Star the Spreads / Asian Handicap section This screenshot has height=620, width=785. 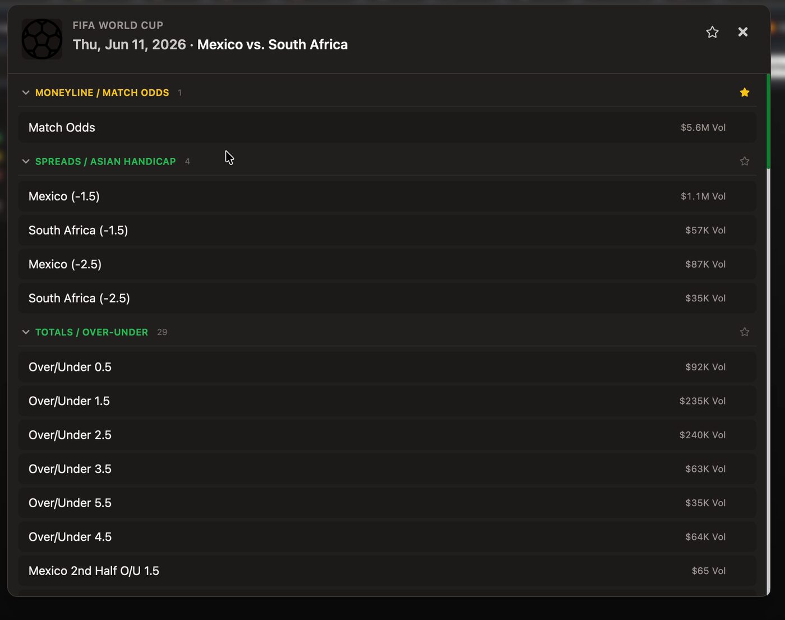coord(745,161)
